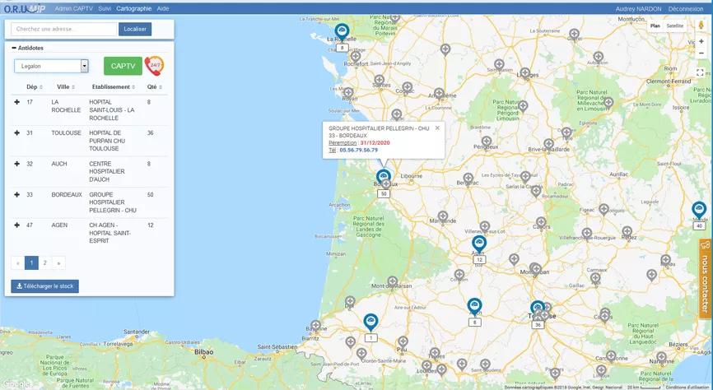The height and width of the screenshot is (390, 713).
Task: Select the Auch blue marker labeled 8
Action: point(474,307)
